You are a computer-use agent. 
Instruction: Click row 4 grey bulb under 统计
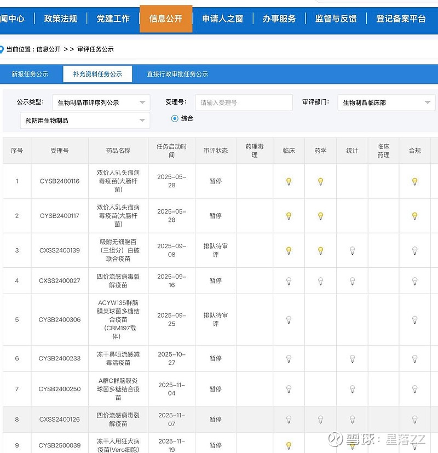point(352,281)
